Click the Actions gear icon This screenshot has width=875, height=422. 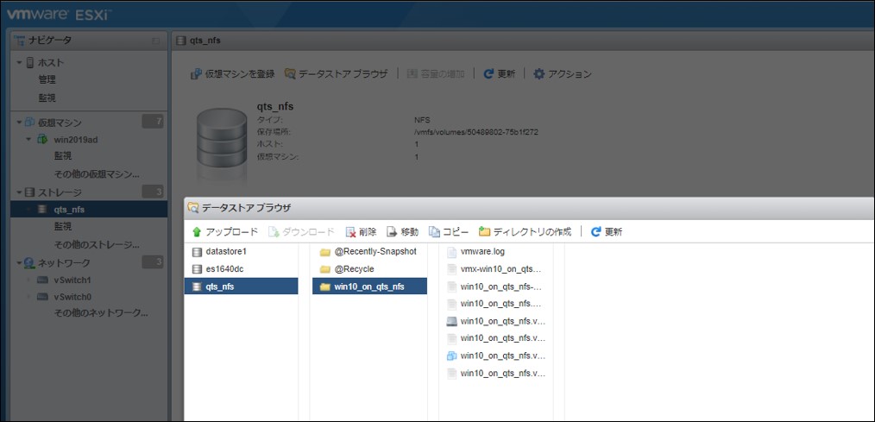pos(539,74)
